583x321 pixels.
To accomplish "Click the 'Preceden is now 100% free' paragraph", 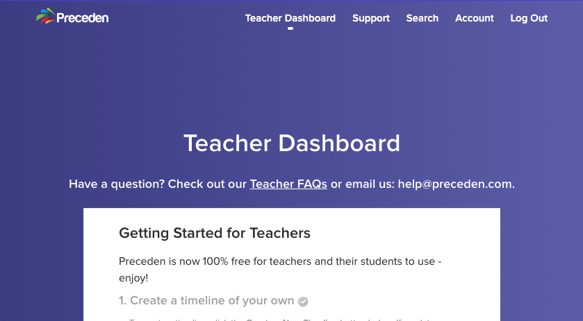I will coord(280,270).
